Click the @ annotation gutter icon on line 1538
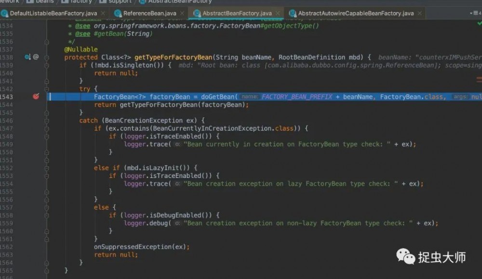The width and height of the screenshot is (482, 279). (x=36, y=57)
